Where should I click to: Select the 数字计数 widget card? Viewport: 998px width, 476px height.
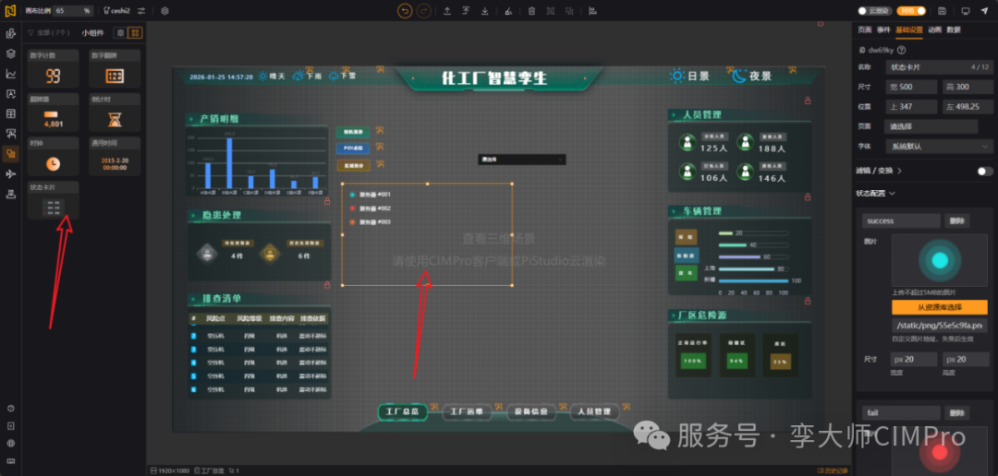54,68
